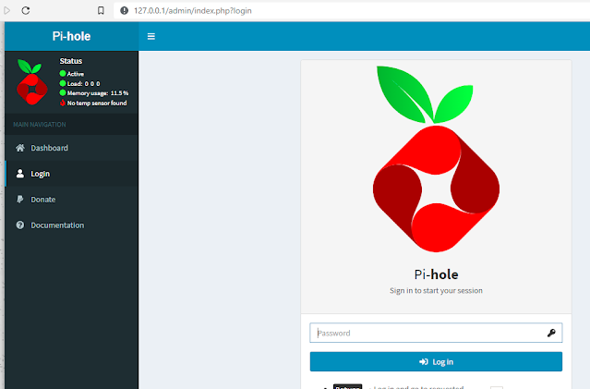Click the Login user icon in sidebar

[20, 173]
